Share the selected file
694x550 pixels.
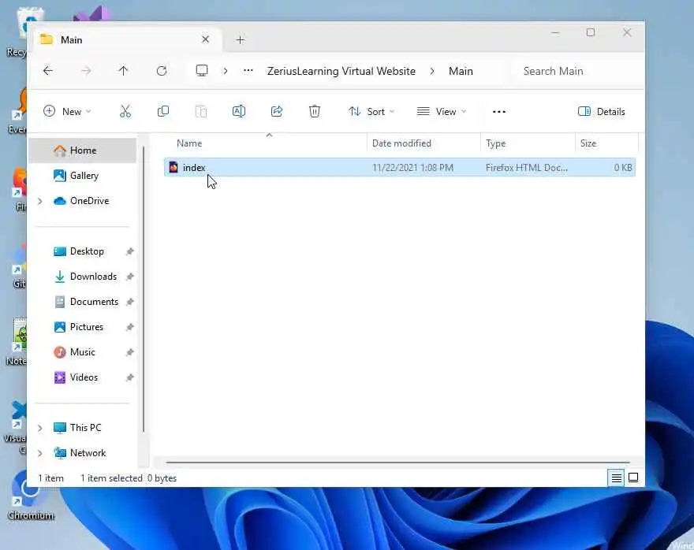click(277, 111)
